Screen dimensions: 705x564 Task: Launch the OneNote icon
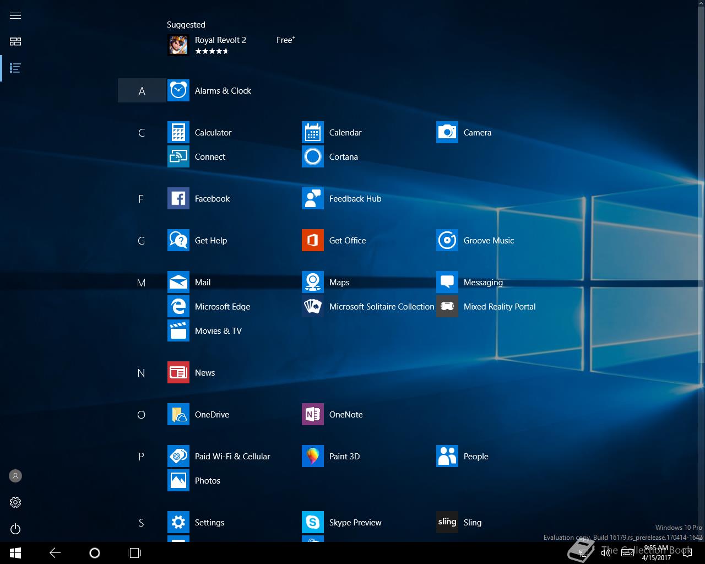pyautogui.click(x=313, y=414)
